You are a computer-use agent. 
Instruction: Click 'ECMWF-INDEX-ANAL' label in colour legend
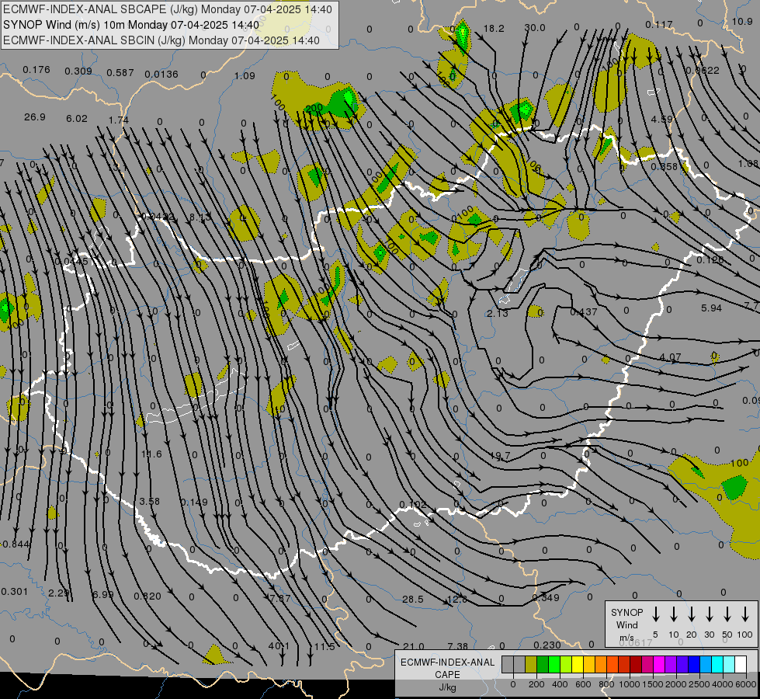tap(447, 662)
